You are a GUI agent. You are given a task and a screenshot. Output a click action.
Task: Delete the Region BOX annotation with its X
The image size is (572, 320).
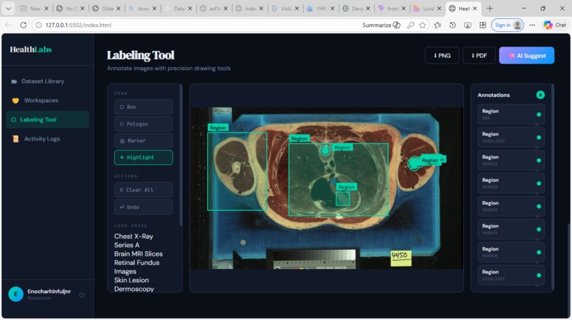(x=537, y=125)
